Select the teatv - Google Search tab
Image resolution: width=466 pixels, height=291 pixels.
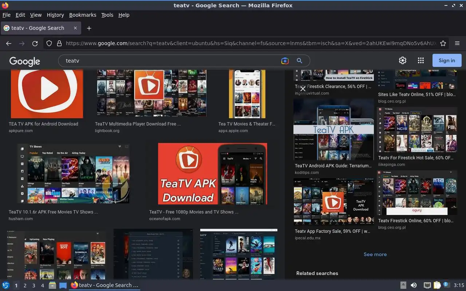(x=41, y=28)
